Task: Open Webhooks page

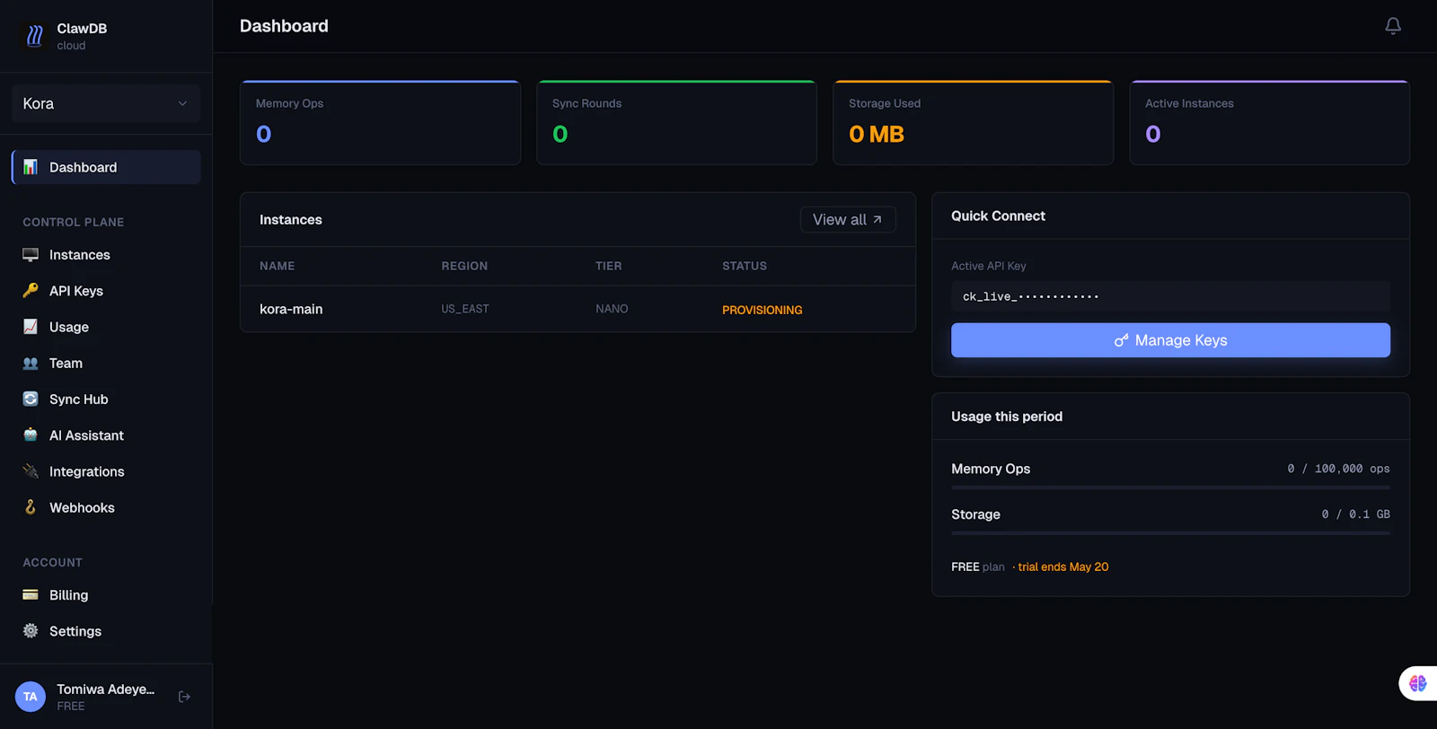Action: coord(106,507)
